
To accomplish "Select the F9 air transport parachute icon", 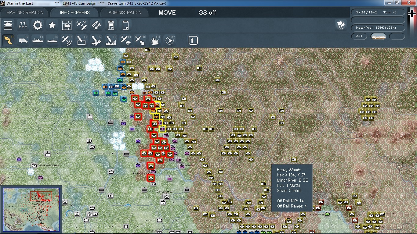I will point(125,40).
